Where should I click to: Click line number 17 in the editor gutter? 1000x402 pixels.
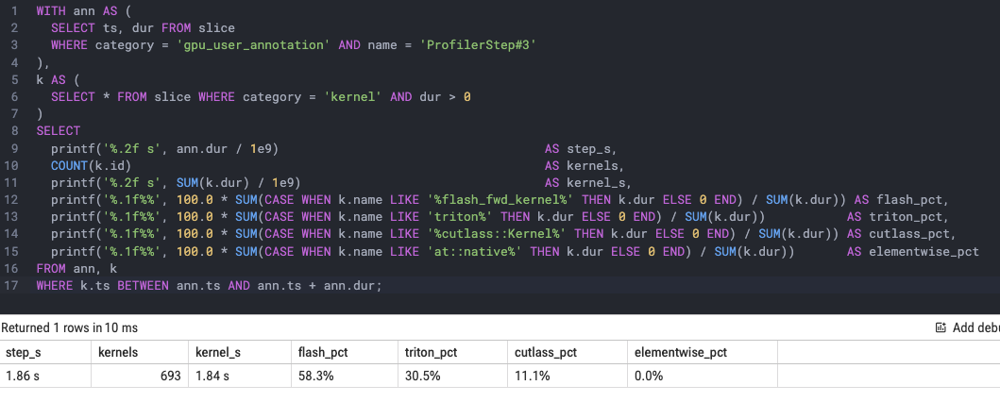(12, 285)
